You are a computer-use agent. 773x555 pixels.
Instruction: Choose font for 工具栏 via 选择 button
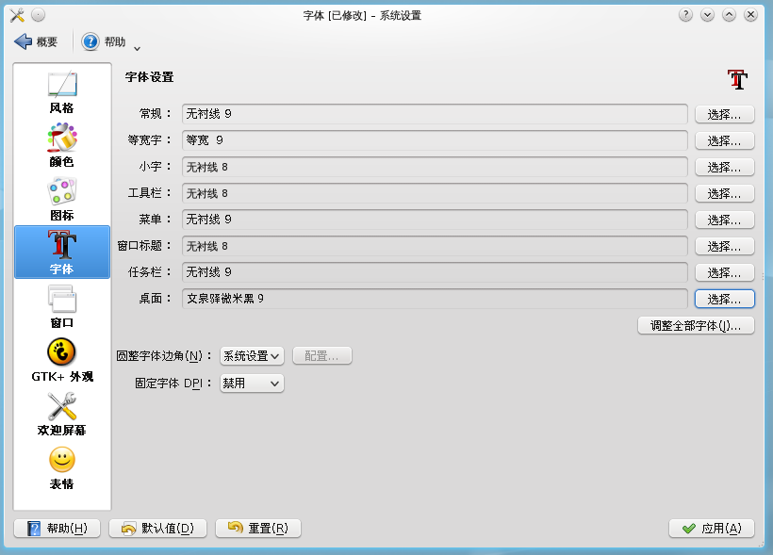pyautogui.click(x=725, y=194)
